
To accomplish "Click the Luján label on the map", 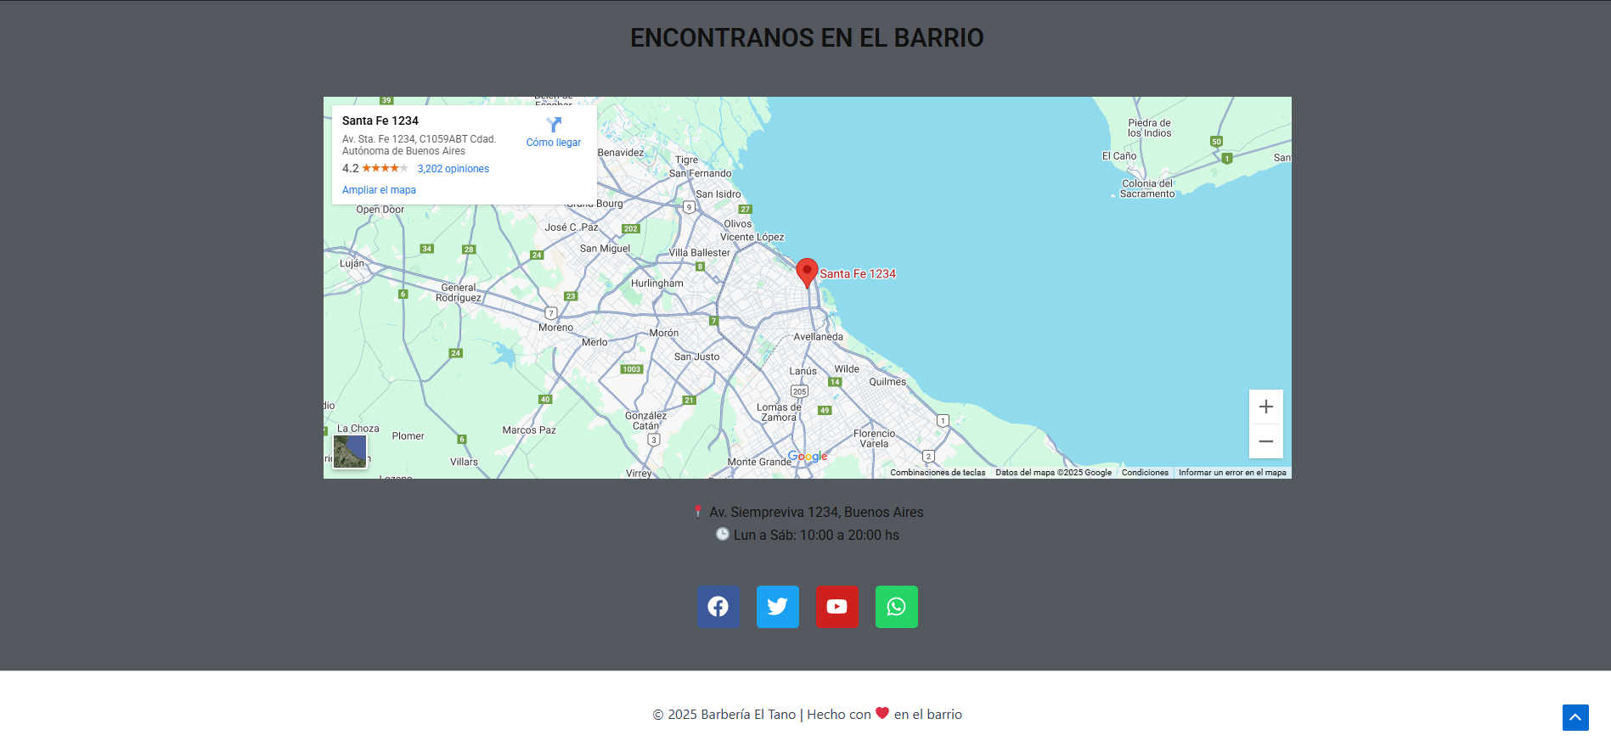I will [x=352, y=263].
